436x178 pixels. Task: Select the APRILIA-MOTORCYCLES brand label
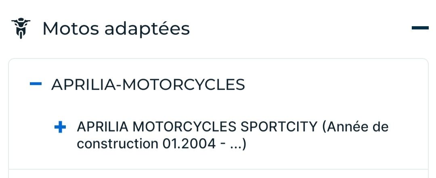pos(148,85)
